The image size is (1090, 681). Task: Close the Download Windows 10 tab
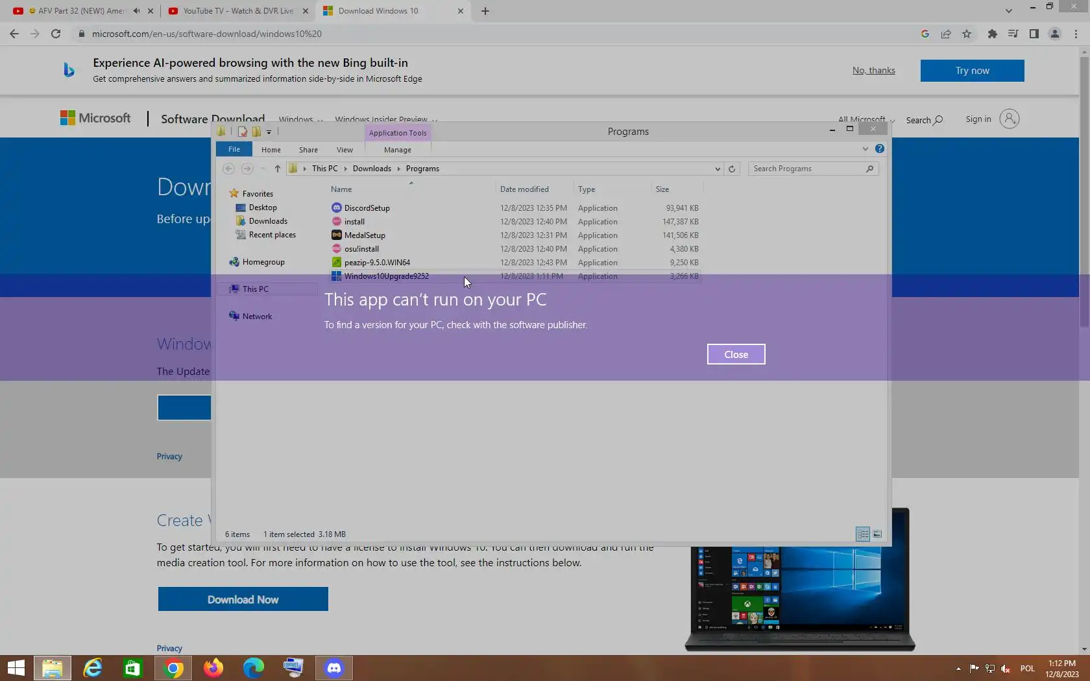click(461, 11)
